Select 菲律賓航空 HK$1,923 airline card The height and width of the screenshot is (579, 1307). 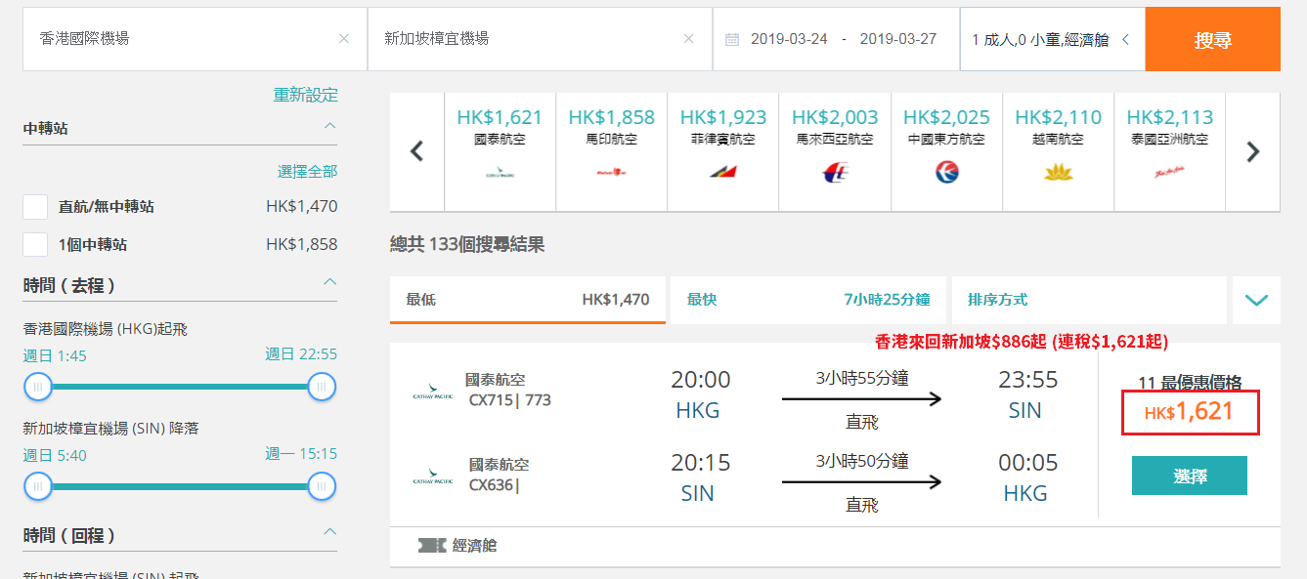(x=723, y=151)
